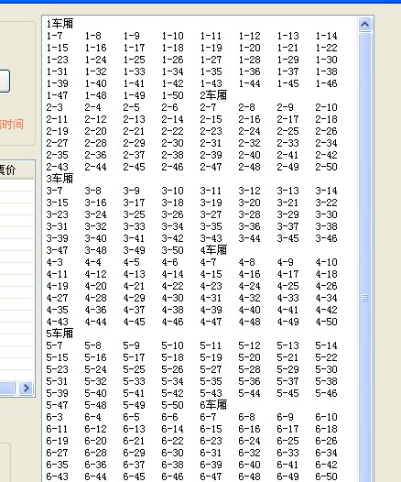This screenshot has height=482, width=401.
Task: Select seat 1-50 in the list
Action: [x=172, y=95]
